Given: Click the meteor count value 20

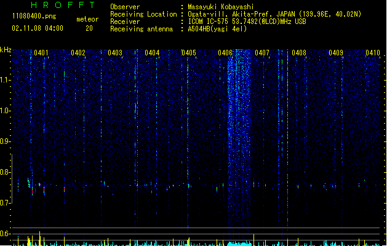Looking at the screenshot, I should click(89, 28).
